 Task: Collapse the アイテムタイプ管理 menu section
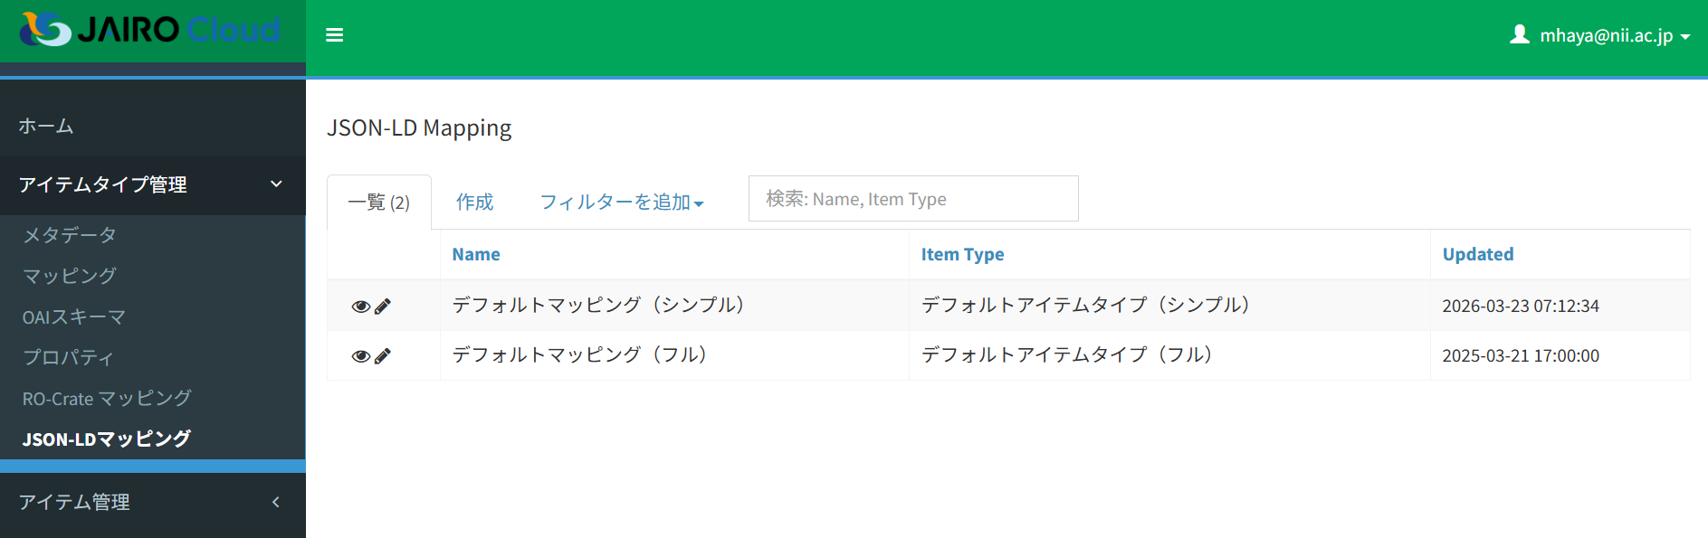click(x=152, y=184)
